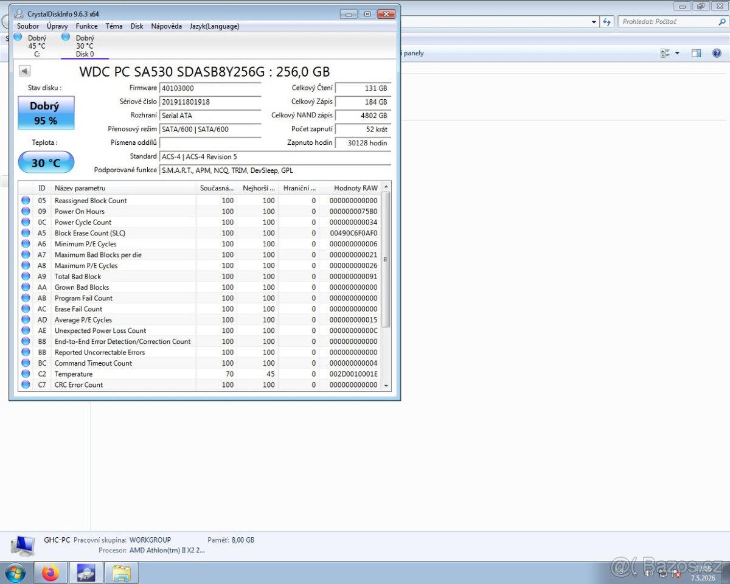Open the Explorer address bar history dropdown
Image resolution: width=730 pixels, height=584 pixels.
point(594,22)
